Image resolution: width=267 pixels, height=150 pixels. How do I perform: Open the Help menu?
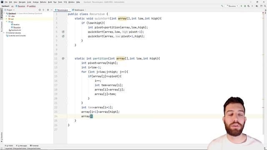(78, 2)
